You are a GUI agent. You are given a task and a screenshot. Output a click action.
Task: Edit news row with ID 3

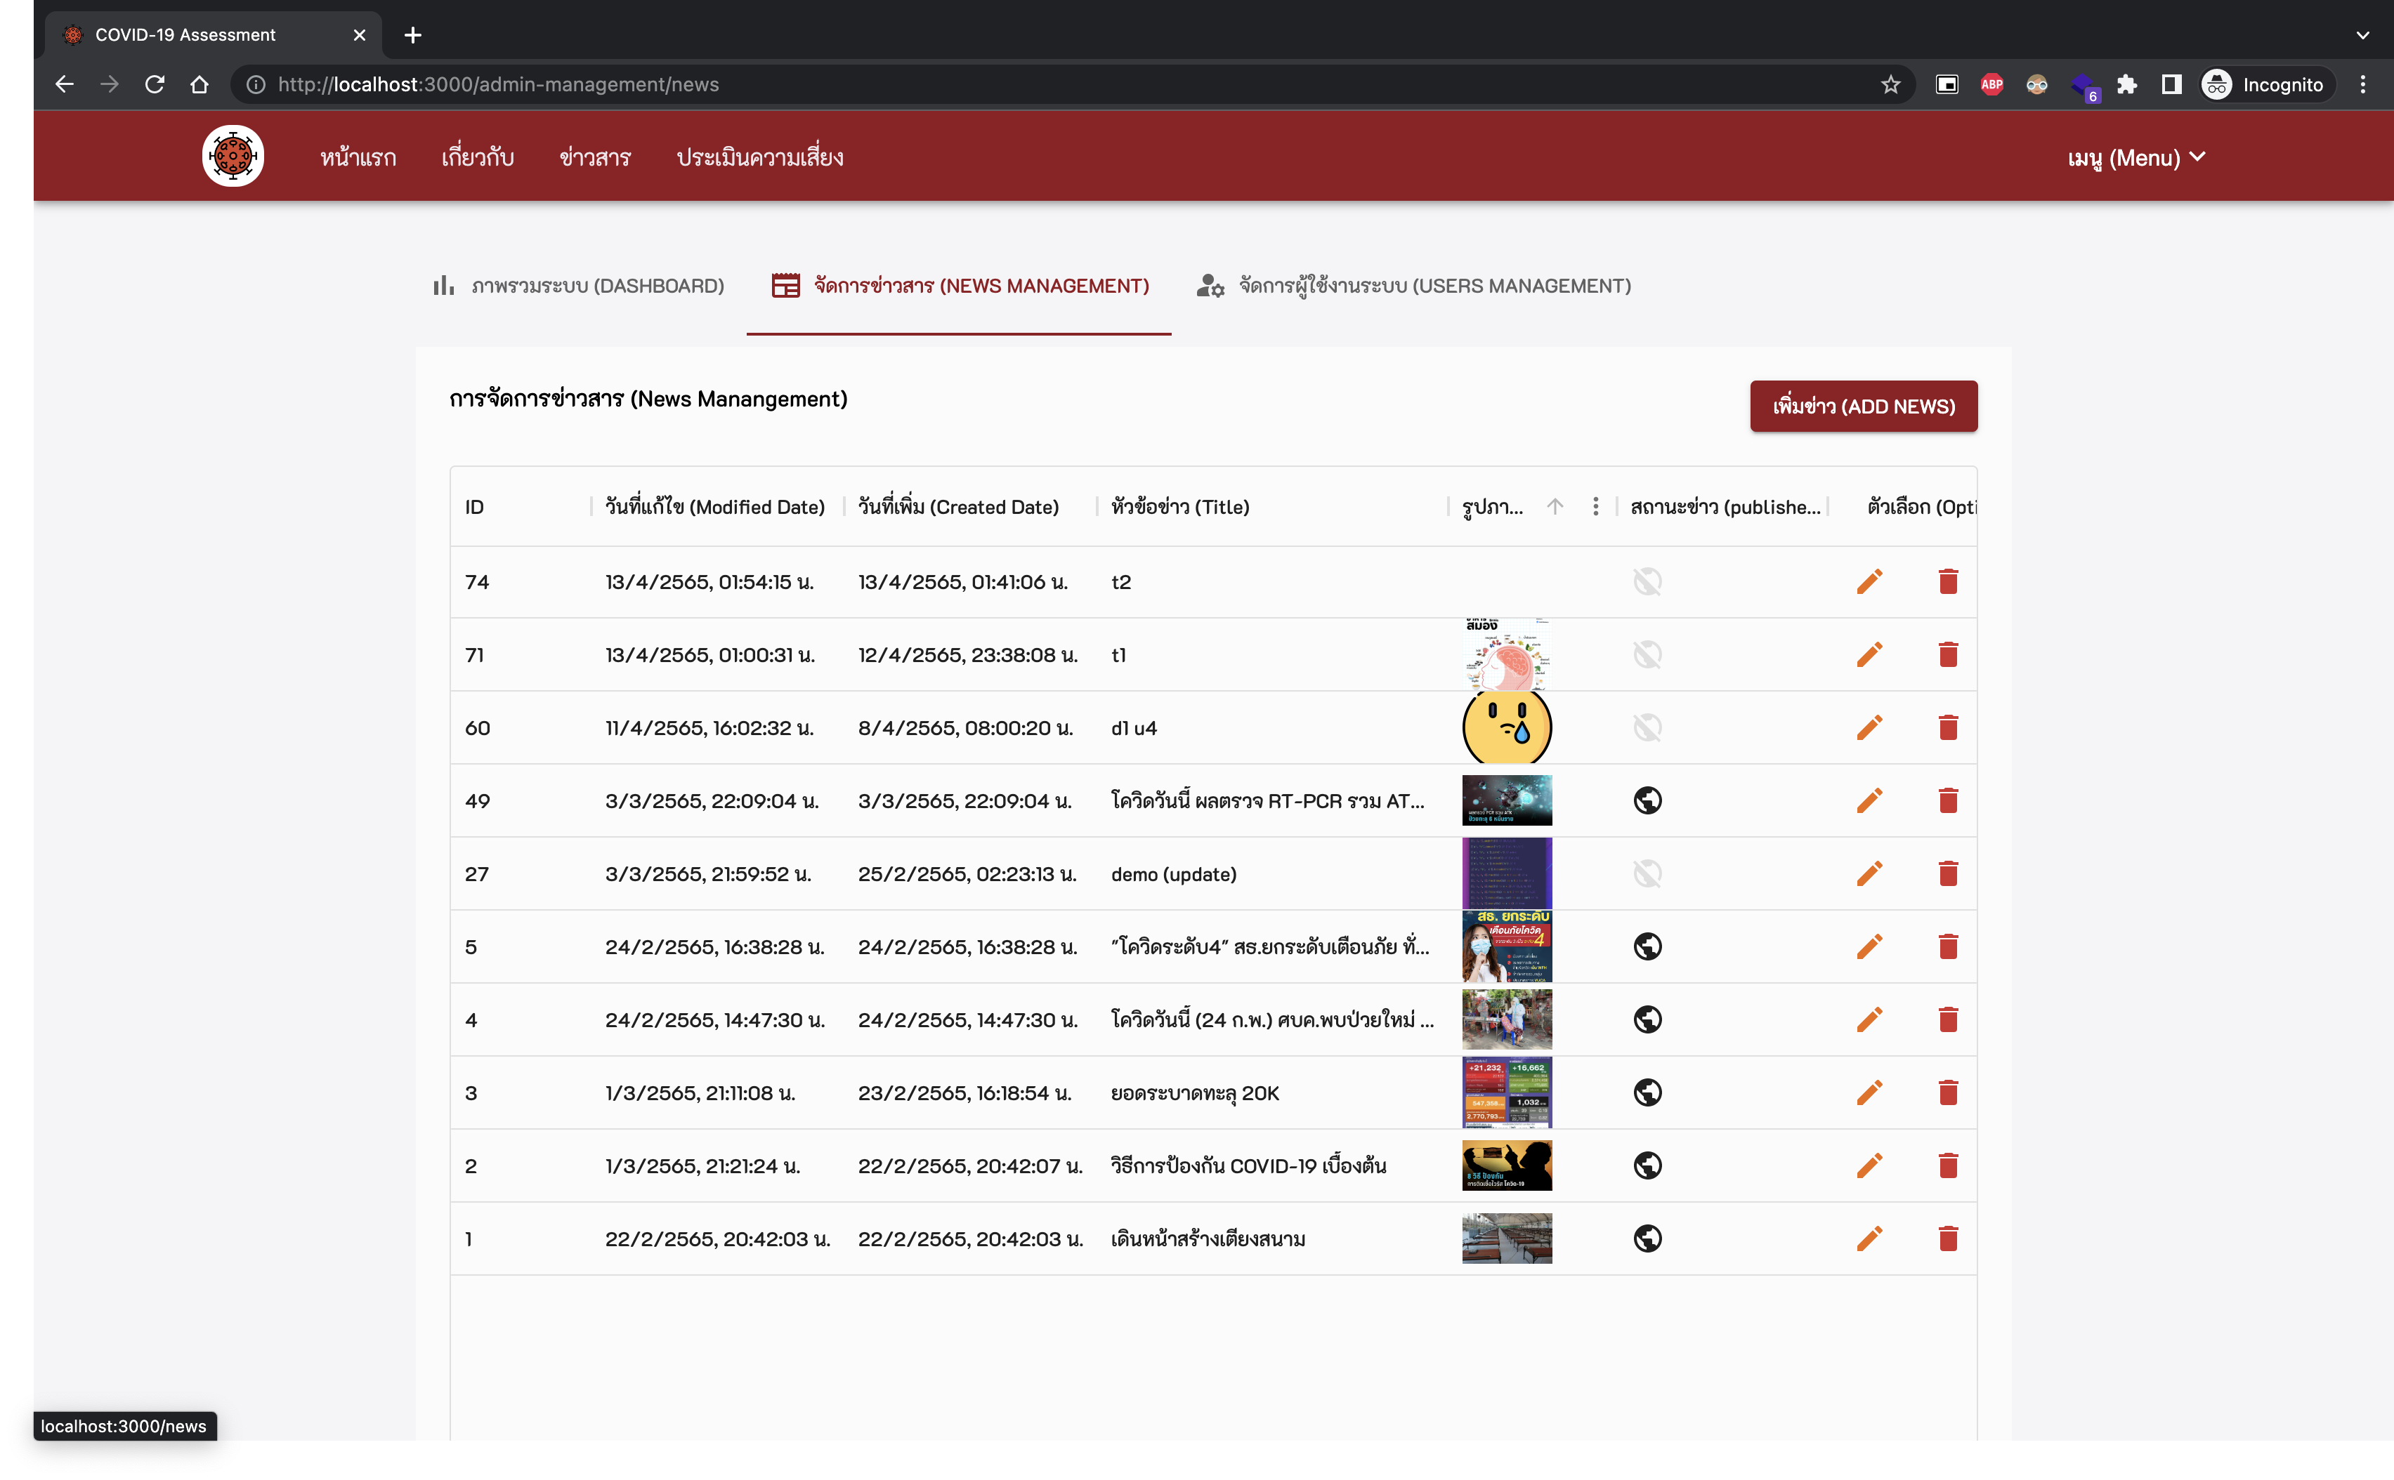(x=1869, y=1092)
